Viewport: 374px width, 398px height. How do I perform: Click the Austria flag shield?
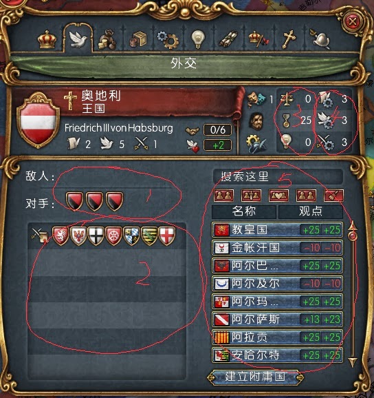click(38, 120)
